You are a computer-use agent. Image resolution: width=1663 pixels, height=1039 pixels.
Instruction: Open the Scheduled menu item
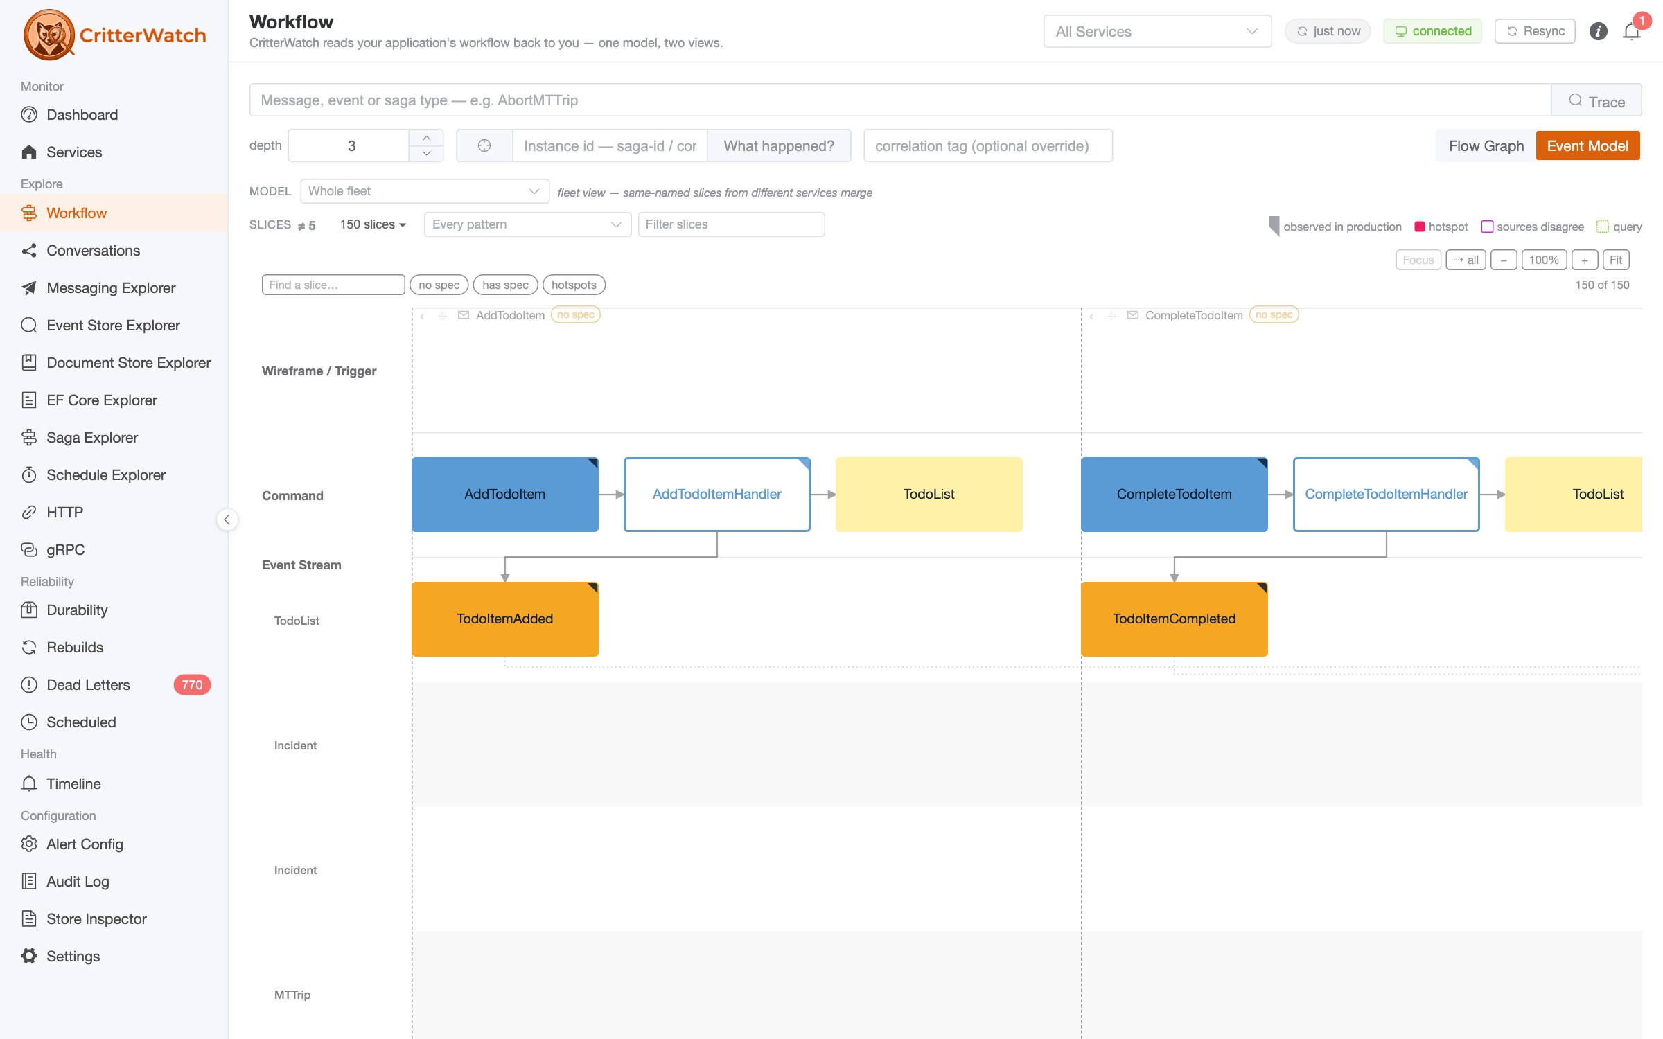(114, 722)
